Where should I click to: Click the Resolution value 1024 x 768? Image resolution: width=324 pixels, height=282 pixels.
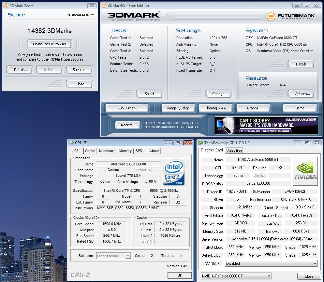tap(218, 38)
